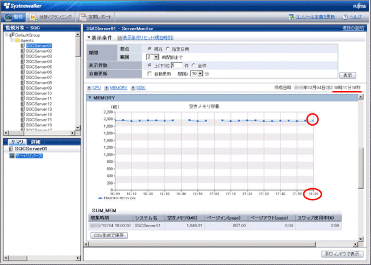Click SQCServer01 icon in summary panel
This screenshot has height=265, width=371.
(x=11, y=149)
